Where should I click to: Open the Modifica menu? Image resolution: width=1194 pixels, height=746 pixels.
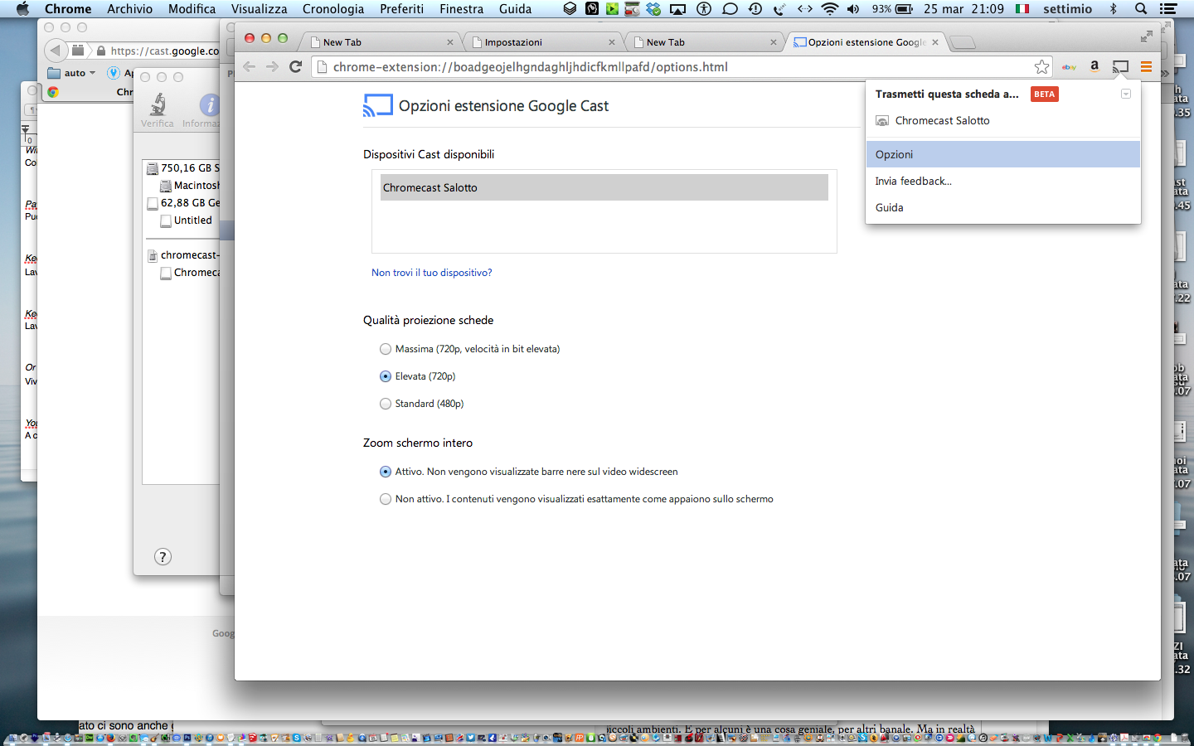point(192,9)
